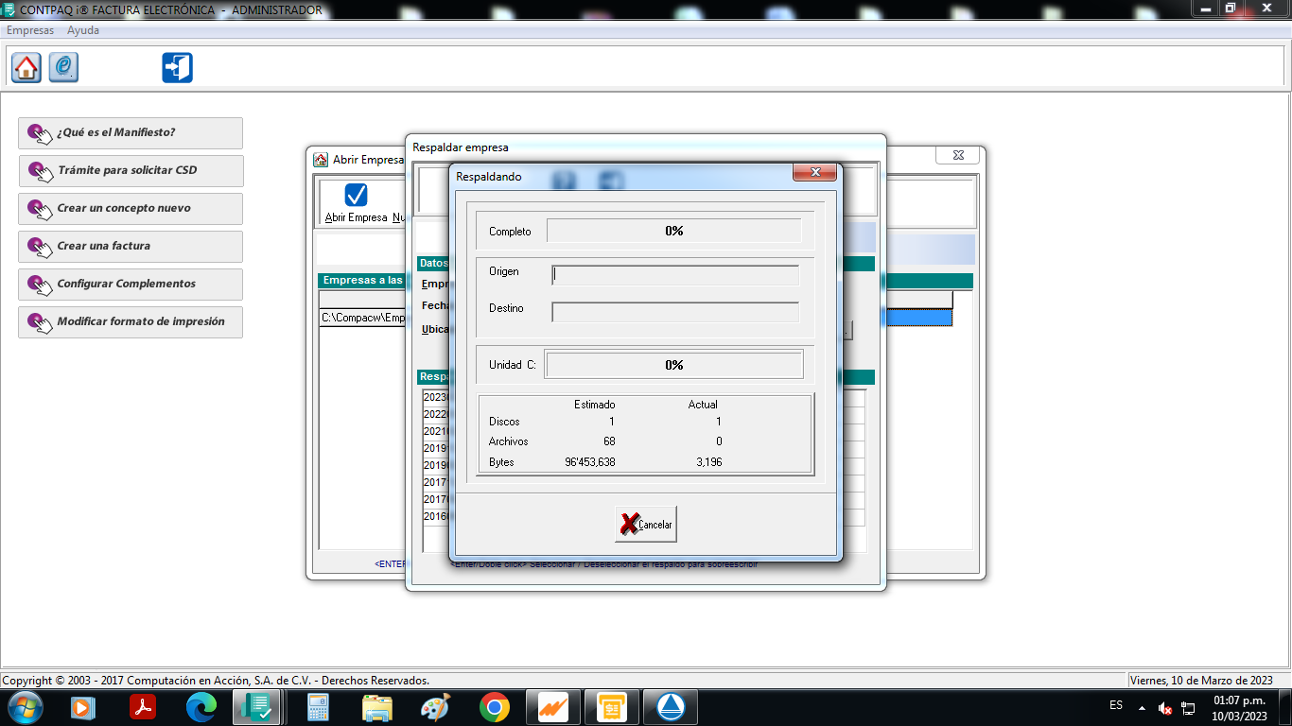This screenshot has height=726, width=1292.
Task: Click the house icon in Abrir Empresa title bar
Action: coord(321,160)
